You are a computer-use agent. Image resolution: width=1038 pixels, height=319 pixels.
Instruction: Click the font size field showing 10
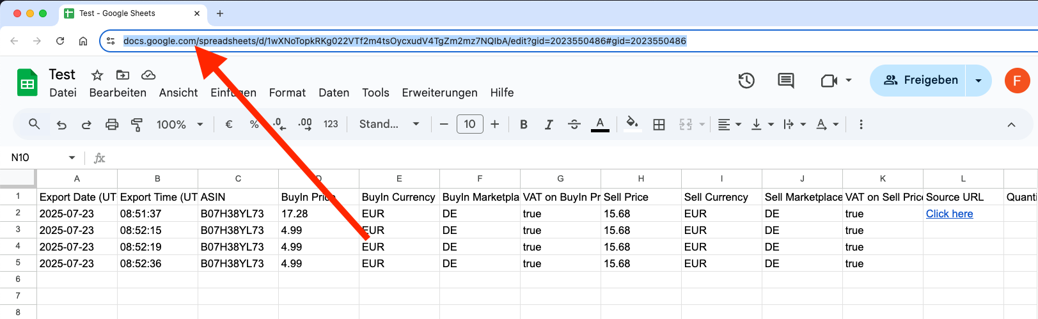pyautogui.click(x=470, y=124)
